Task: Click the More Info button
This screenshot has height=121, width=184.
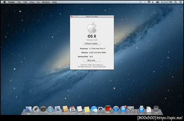Action: tap(92, 61)
